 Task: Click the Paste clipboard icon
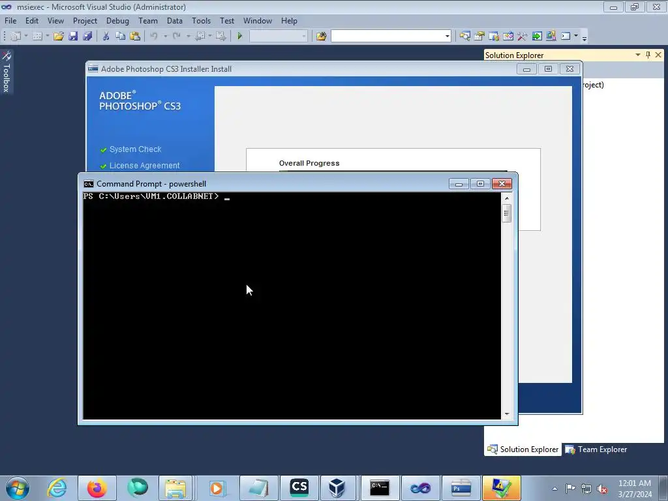[134, 37]
